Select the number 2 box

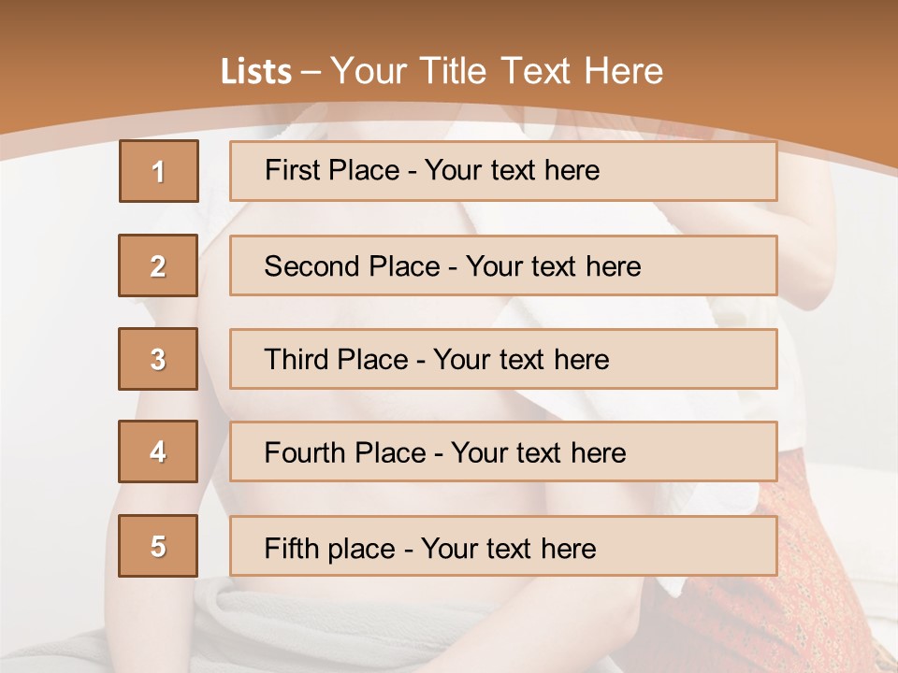tap(158, 265)
